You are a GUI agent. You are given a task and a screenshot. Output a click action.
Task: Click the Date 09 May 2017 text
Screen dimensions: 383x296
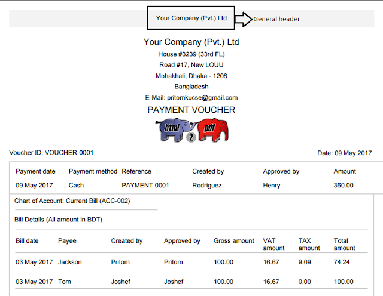point(345,153)
